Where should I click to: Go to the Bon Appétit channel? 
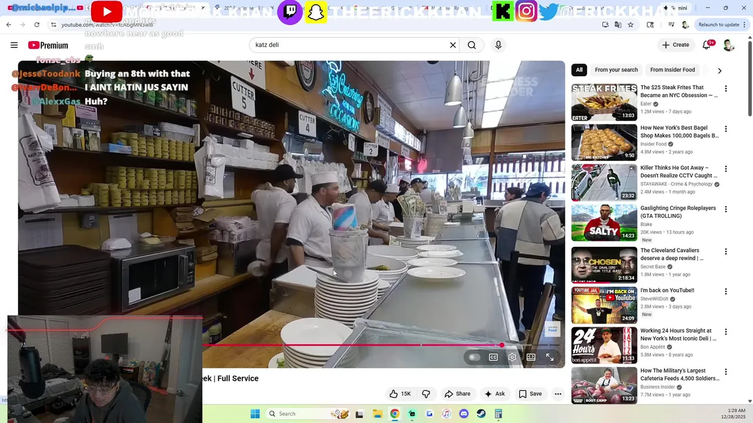tap(652, 347)
